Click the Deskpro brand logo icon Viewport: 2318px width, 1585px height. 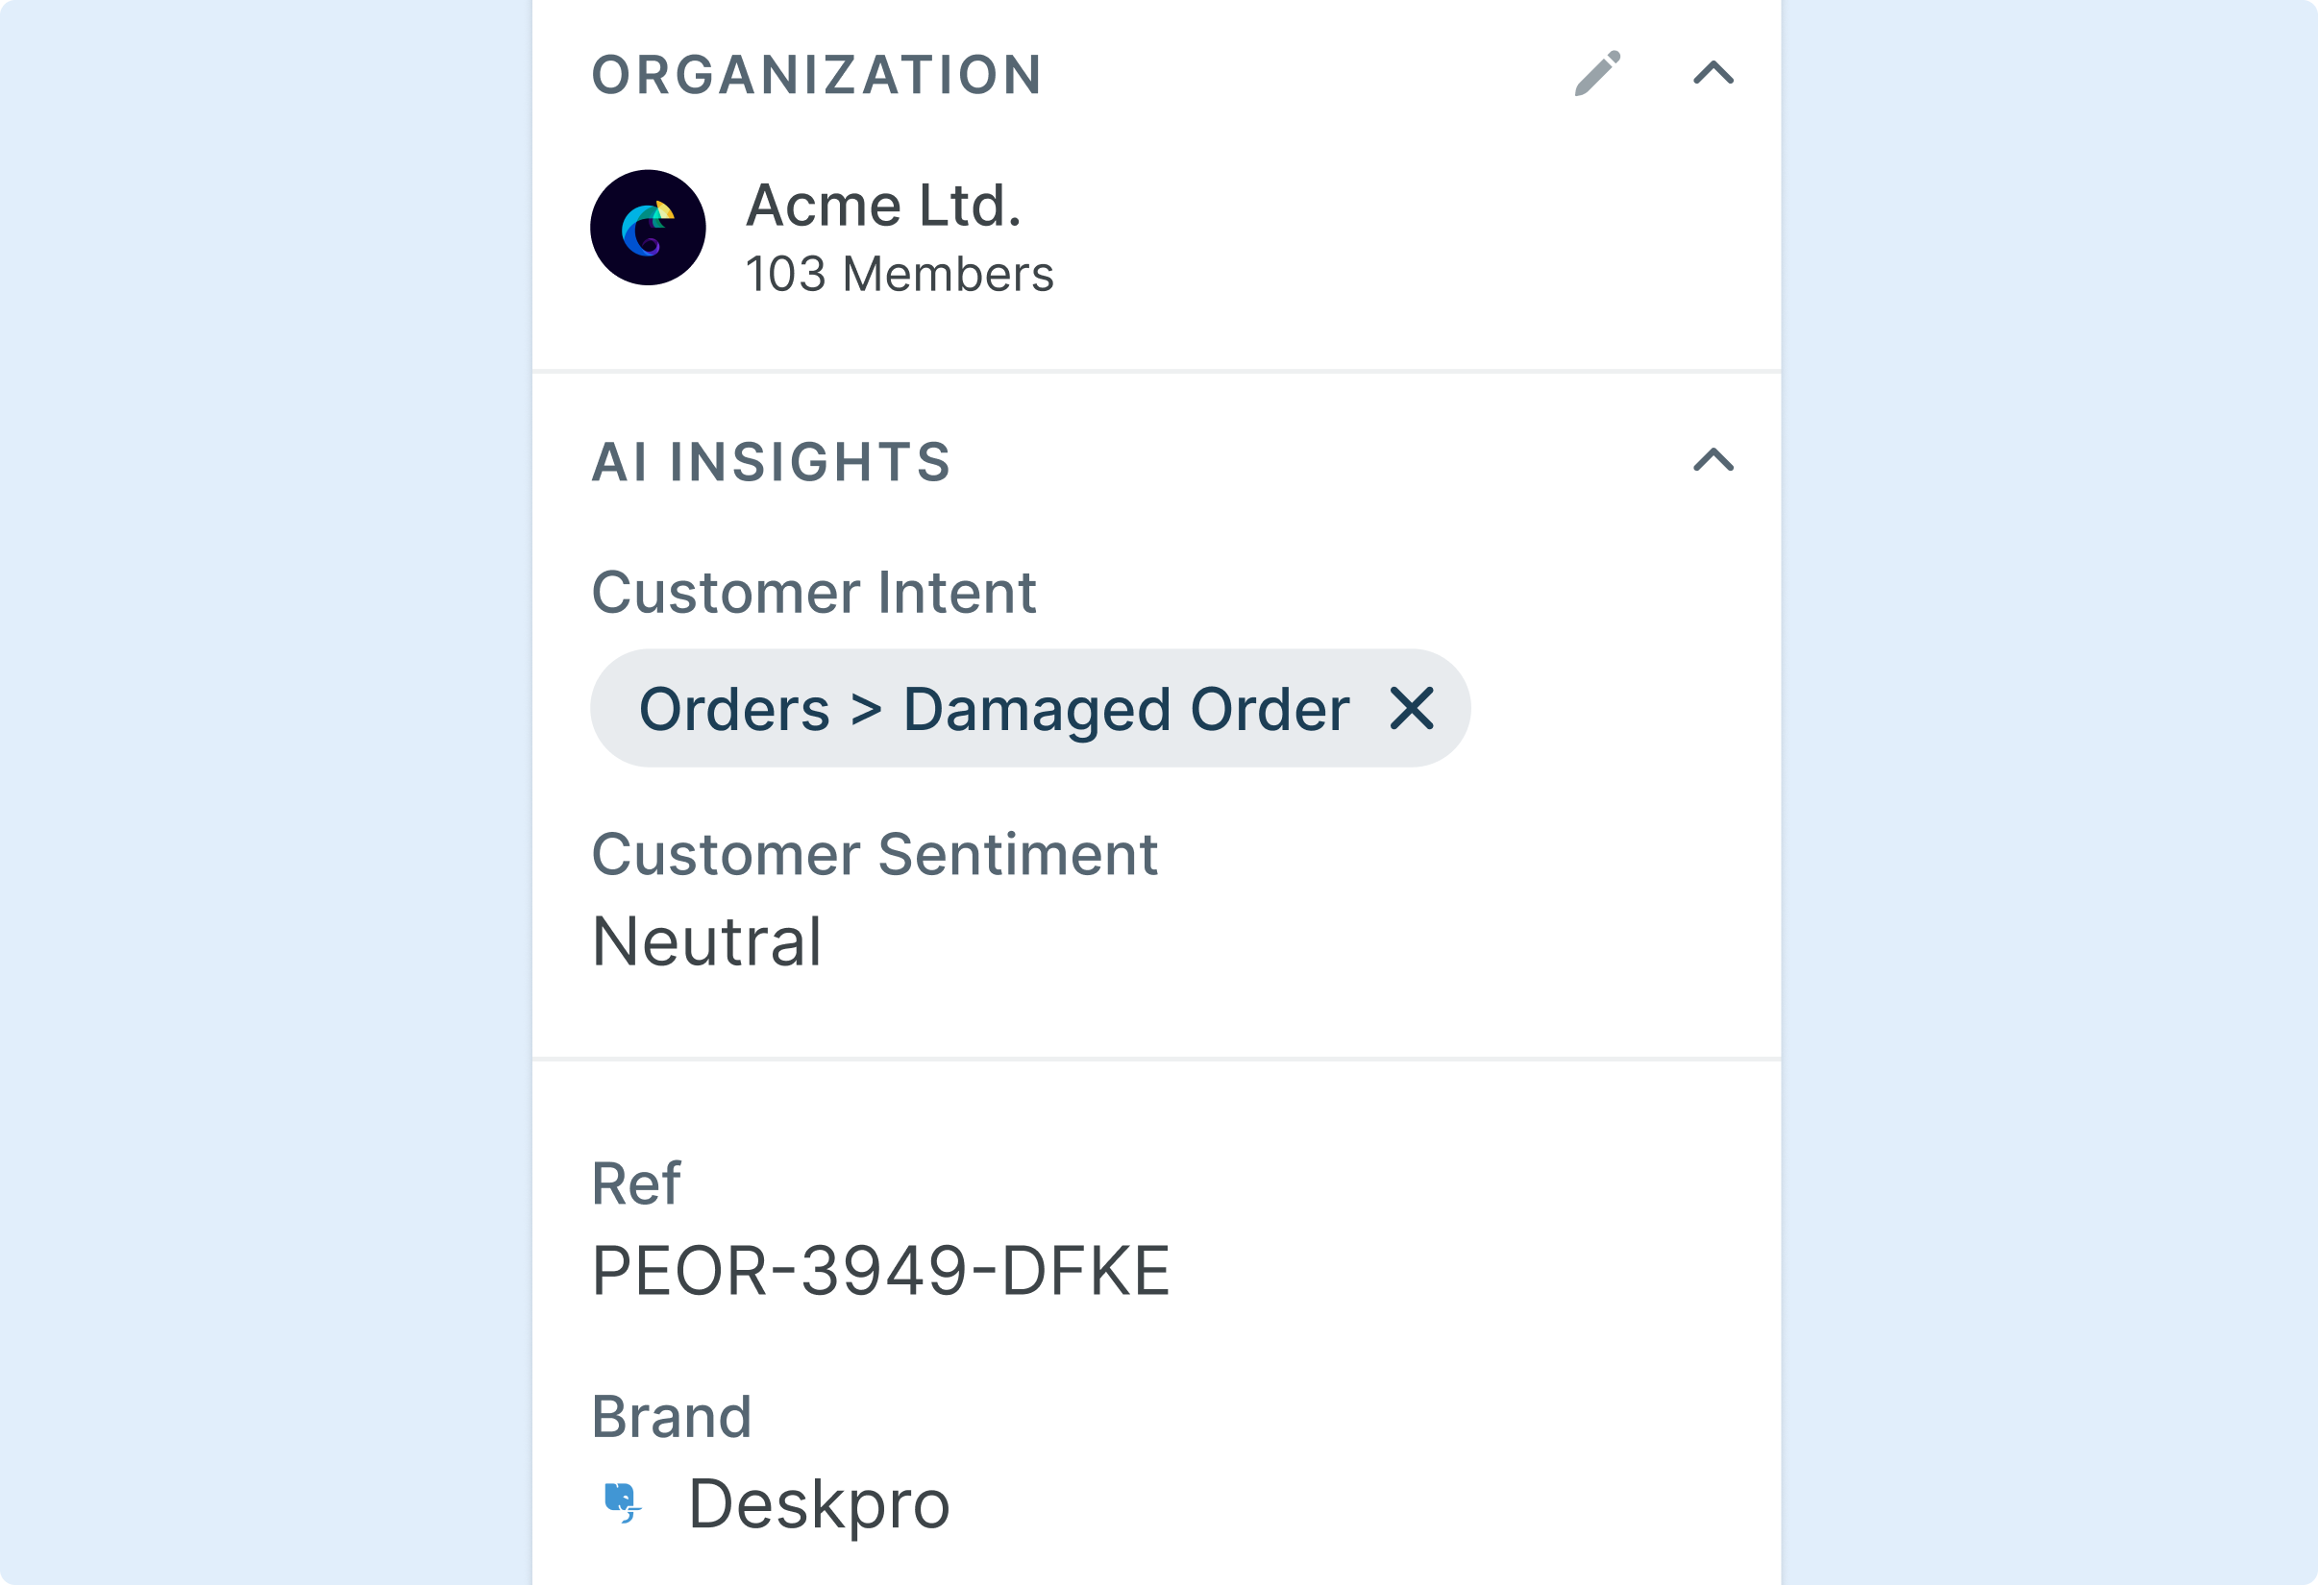coord(623,1501)
